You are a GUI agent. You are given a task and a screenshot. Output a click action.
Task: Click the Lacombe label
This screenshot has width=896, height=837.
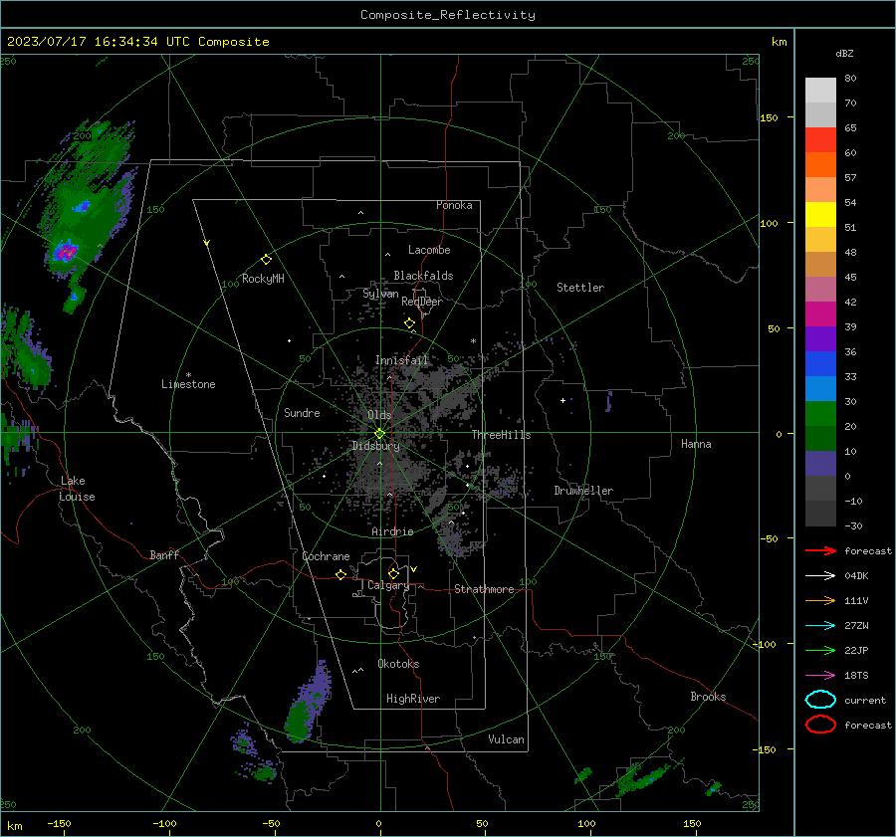[429, 250]
